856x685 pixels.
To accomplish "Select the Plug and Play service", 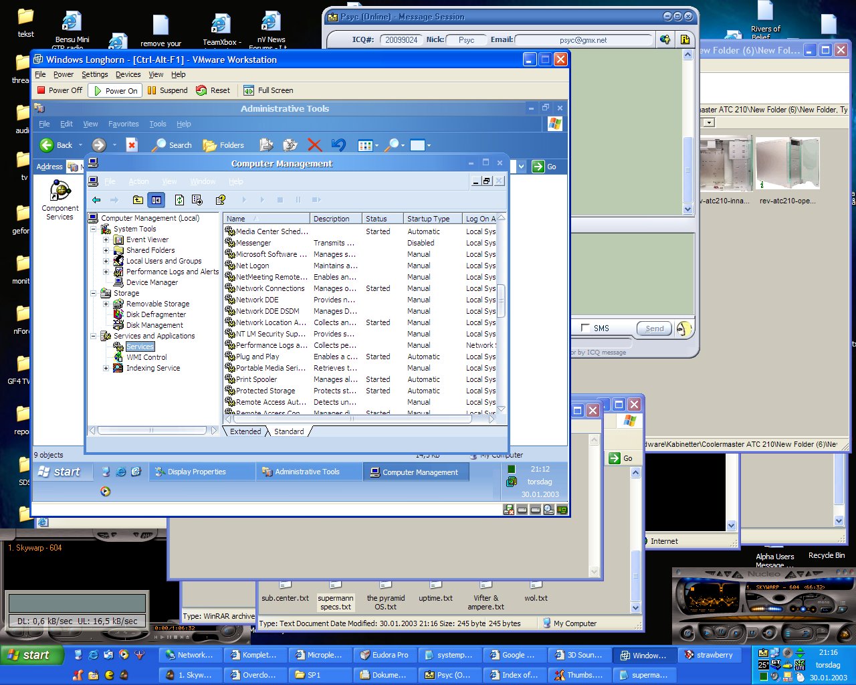I will 360,357.
